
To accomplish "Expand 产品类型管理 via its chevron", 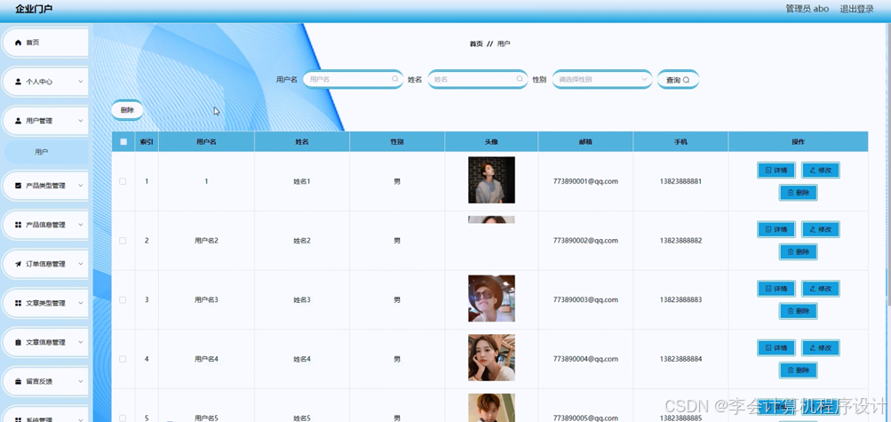I will tap(81, 186).
